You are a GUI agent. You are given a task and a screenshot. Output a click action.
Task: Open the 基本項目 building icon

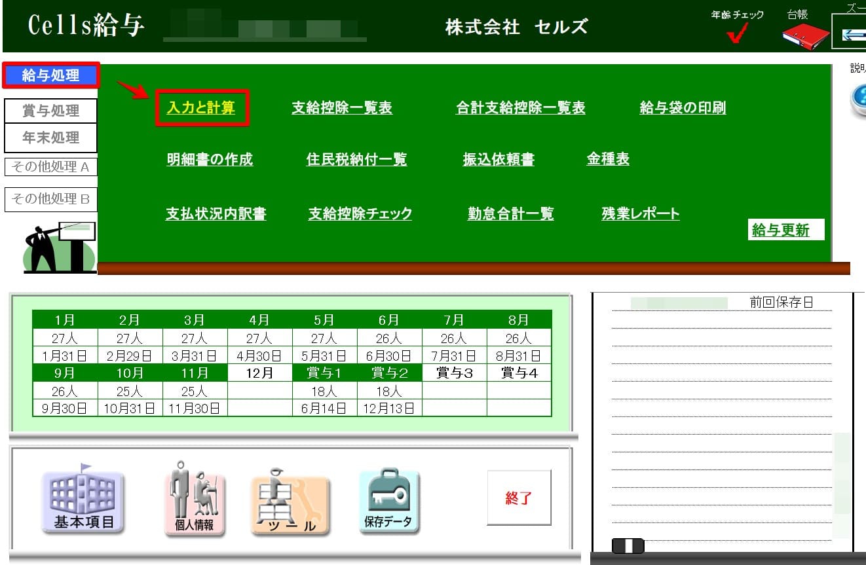(83, 501)
